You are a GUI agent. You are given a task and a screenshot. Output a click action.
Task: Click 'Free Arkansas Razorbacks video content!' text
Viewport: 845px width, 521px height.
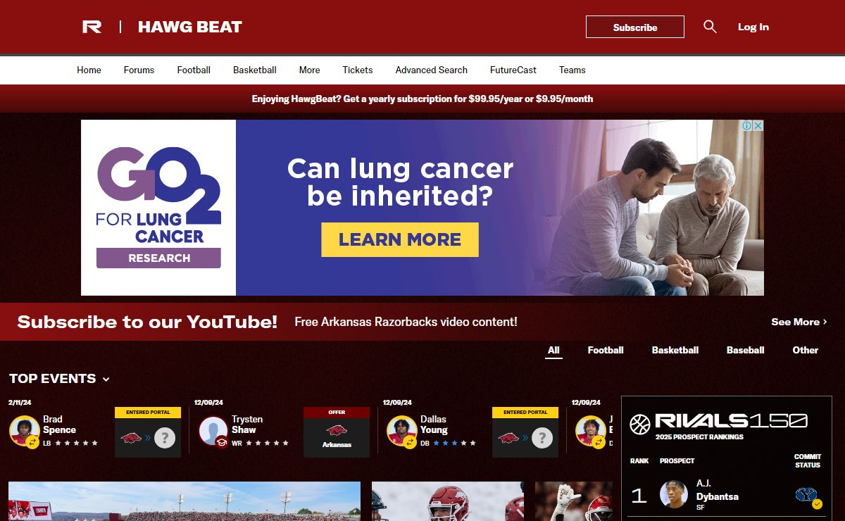click(x=406, y=322)
